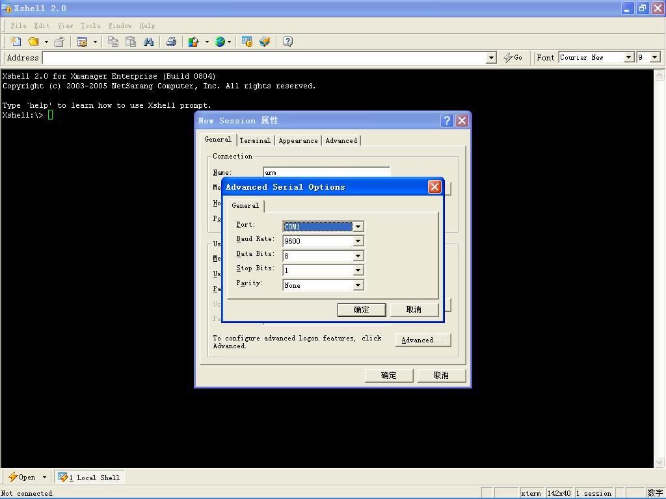
Task: Open the Baud Rate dropdown list
Action: (357, 241)
